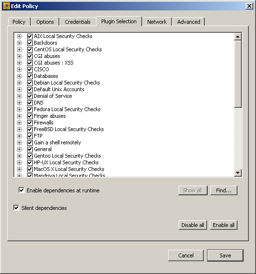
Task: Toggle Enable dependencies at runtime checkbox
Action: [21, 190]
